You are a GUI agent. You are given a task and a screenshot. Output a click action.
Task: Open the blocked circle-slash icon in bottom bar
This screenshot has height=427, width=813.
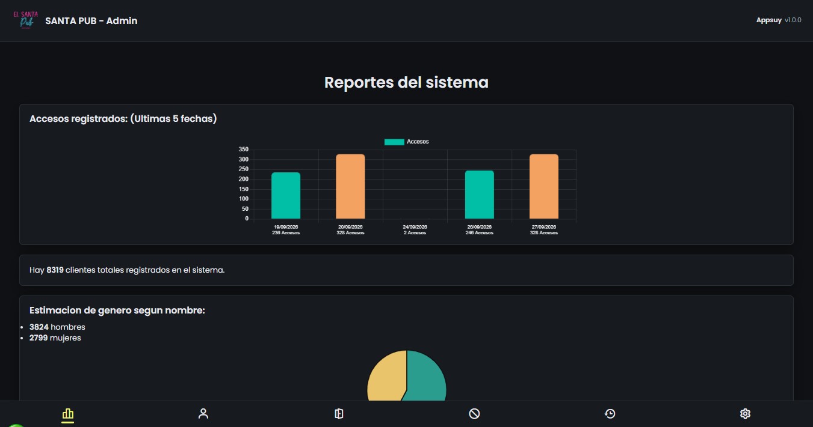pos(474,414)
